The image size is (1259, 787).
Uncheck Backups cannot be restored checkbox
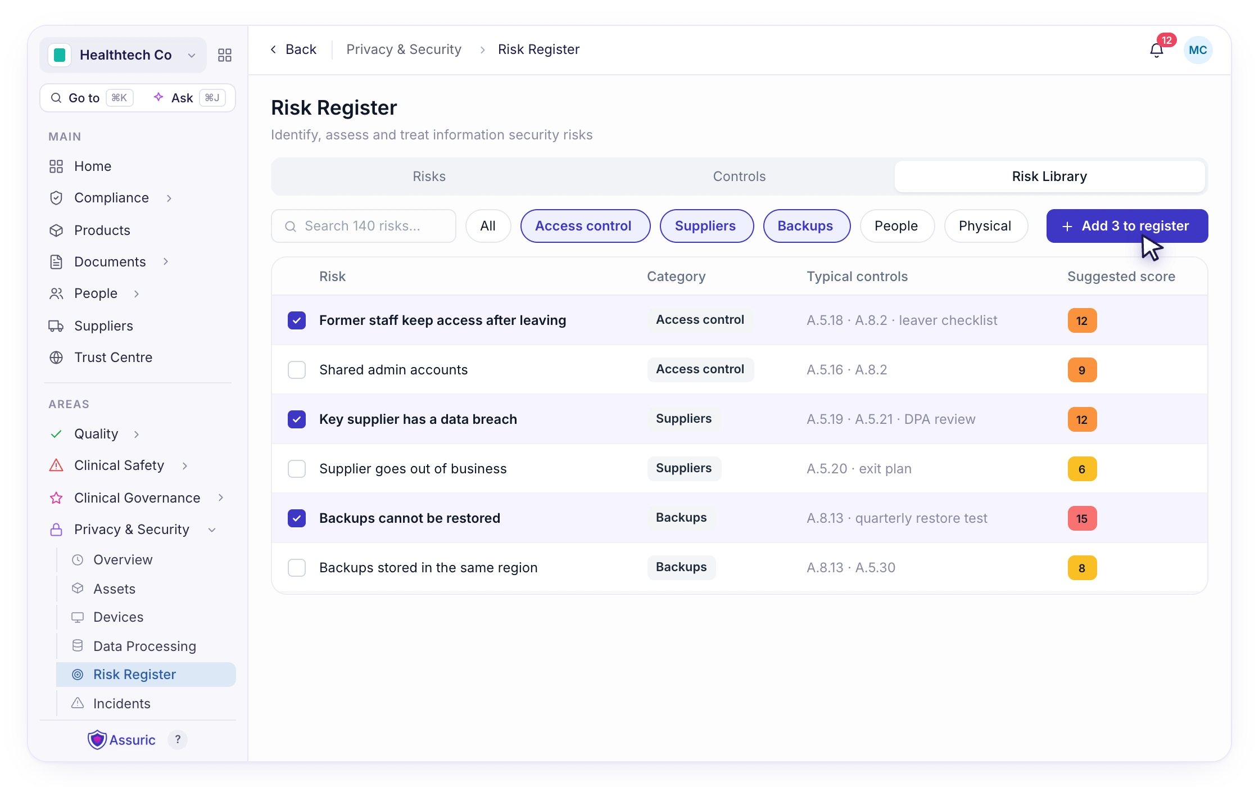(x=297, y=518)
